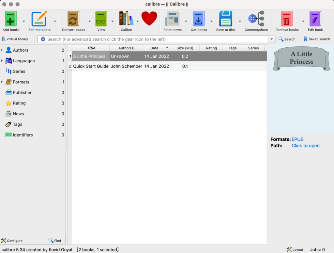Click the advanced search gear icon
Image resolution: width=334 pixels, height=253 pixels.
tap(43, 39)
